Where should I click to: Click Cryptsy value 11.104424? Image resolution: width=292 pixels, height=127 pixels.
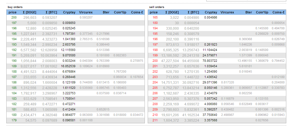210,50
